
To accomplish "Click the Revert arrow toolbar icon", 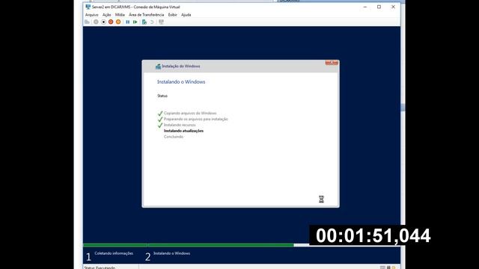I will [x=152, y=22].
